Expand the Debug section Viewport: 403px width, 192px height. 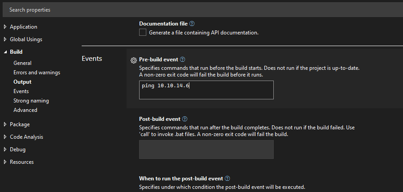[x=5, y=149]
